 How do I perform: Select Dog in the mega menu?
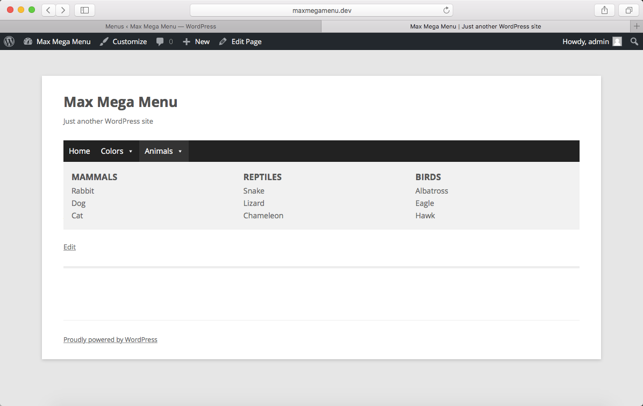tap(78, 203)
